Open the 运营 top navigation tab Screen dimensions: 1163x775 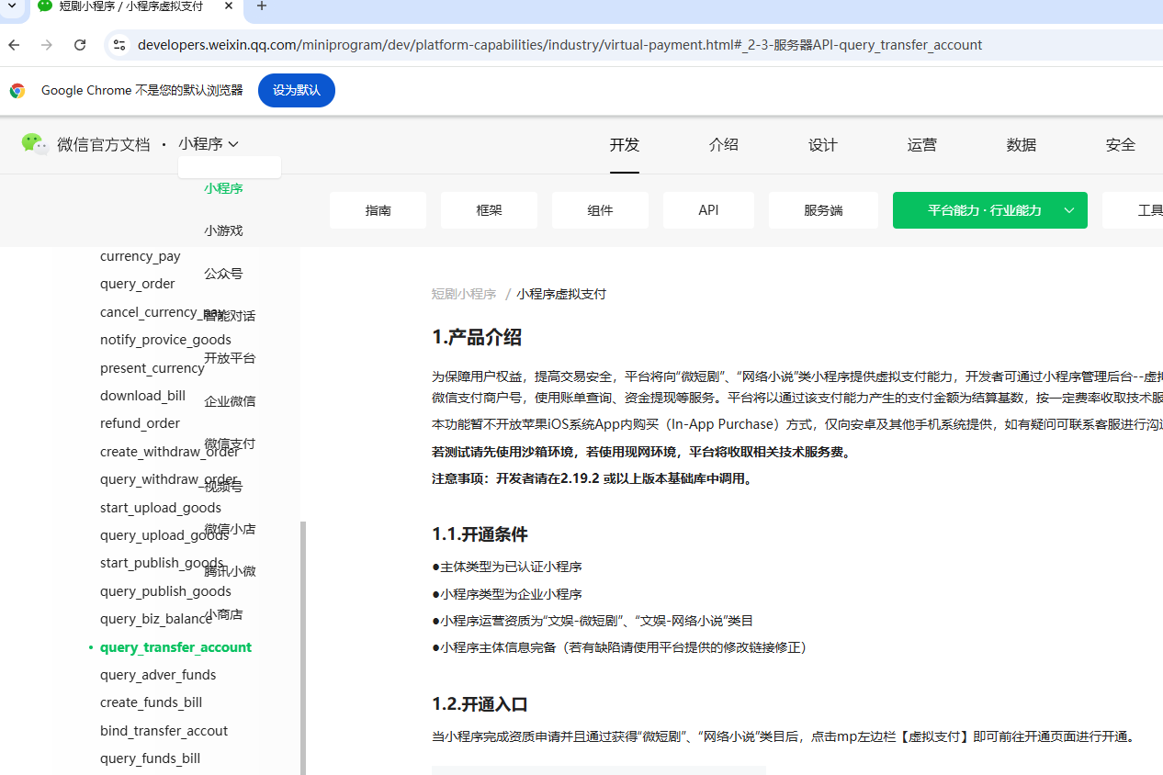(x=922, y=144)
